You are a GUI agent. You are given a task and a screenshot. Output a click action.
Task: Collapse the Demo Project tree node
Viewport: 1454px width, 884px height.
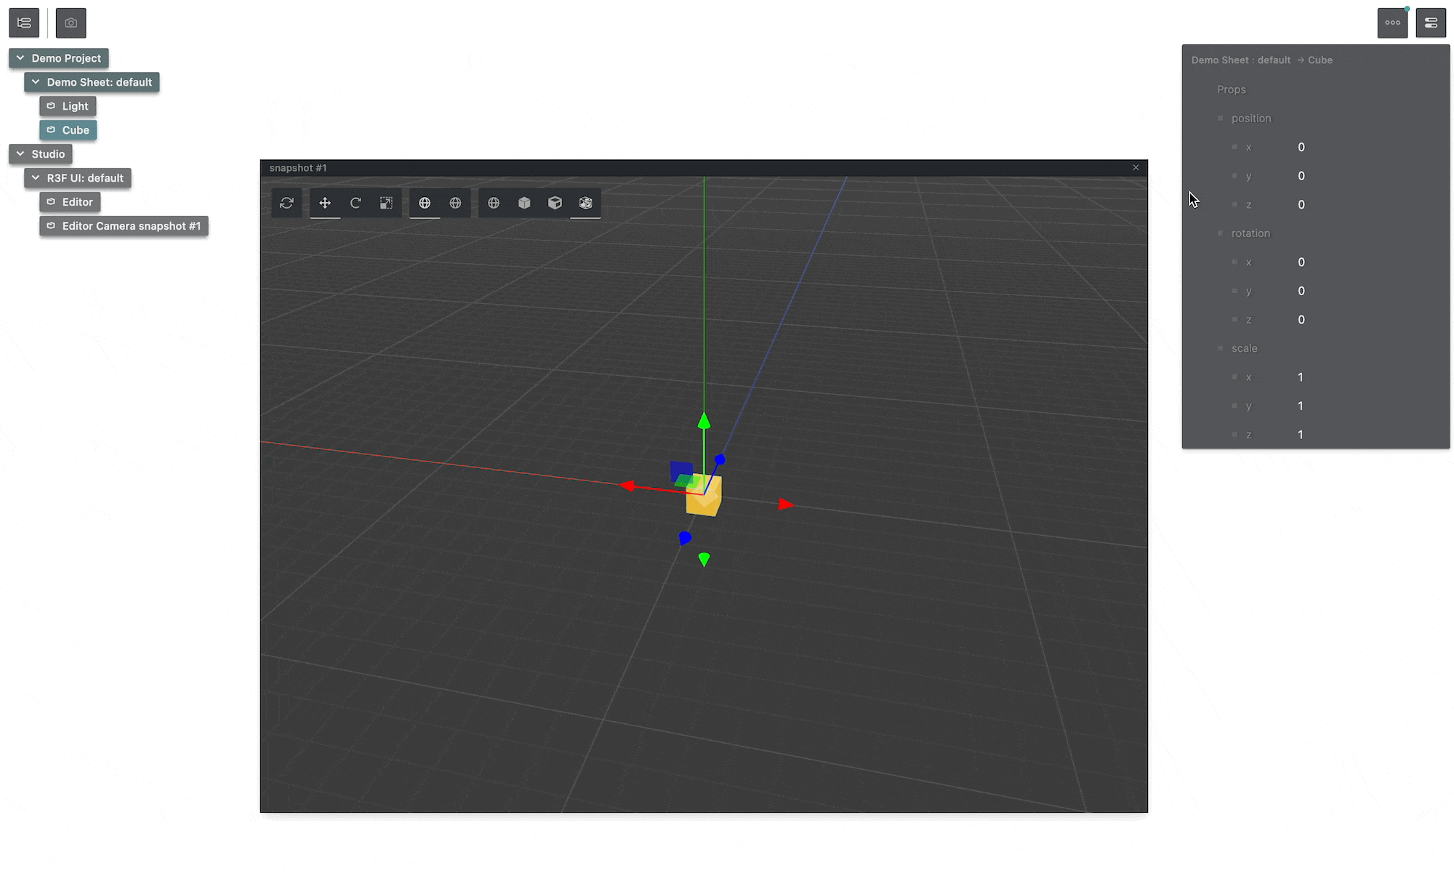(20, 58)
